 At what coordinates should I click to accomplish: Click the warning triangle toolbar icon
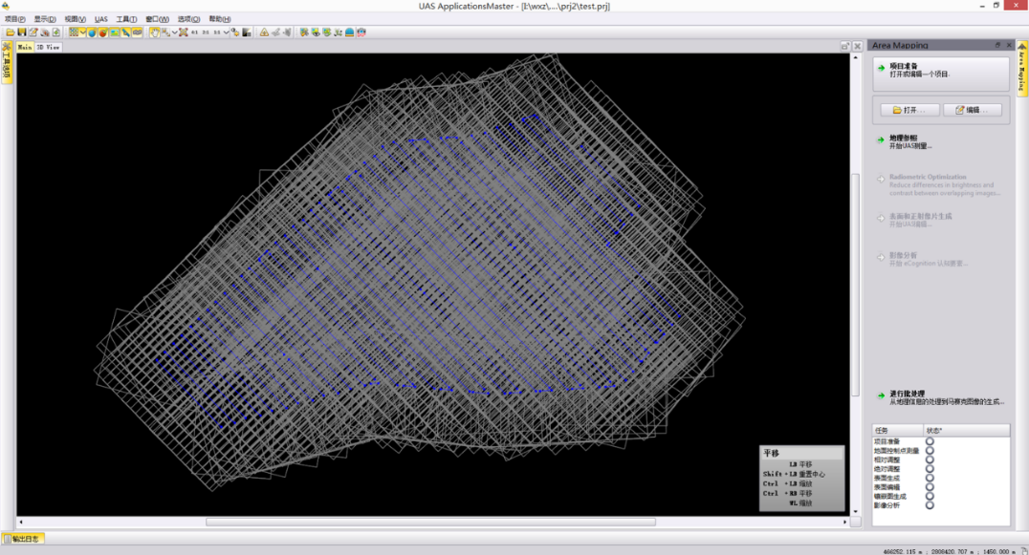coord(264,32)
